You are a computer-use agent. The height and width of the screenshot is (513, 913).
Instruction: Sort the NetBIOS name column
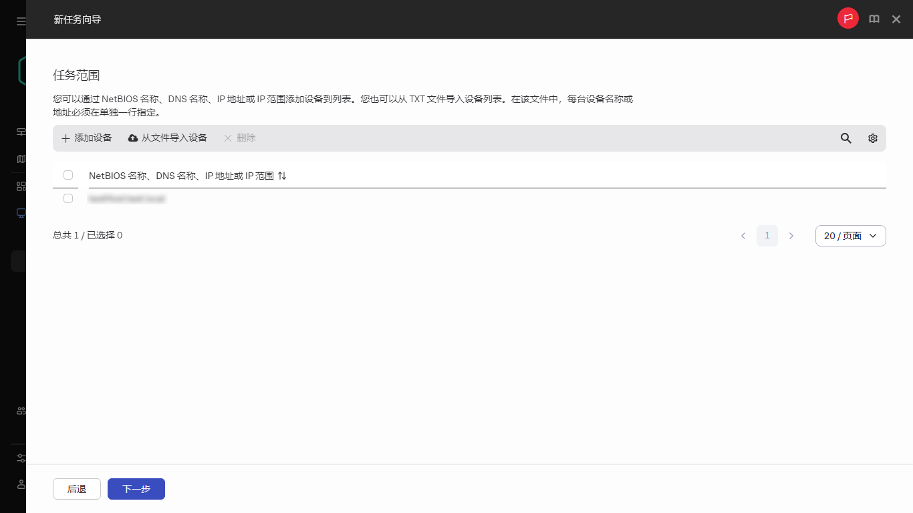(281, 175)
